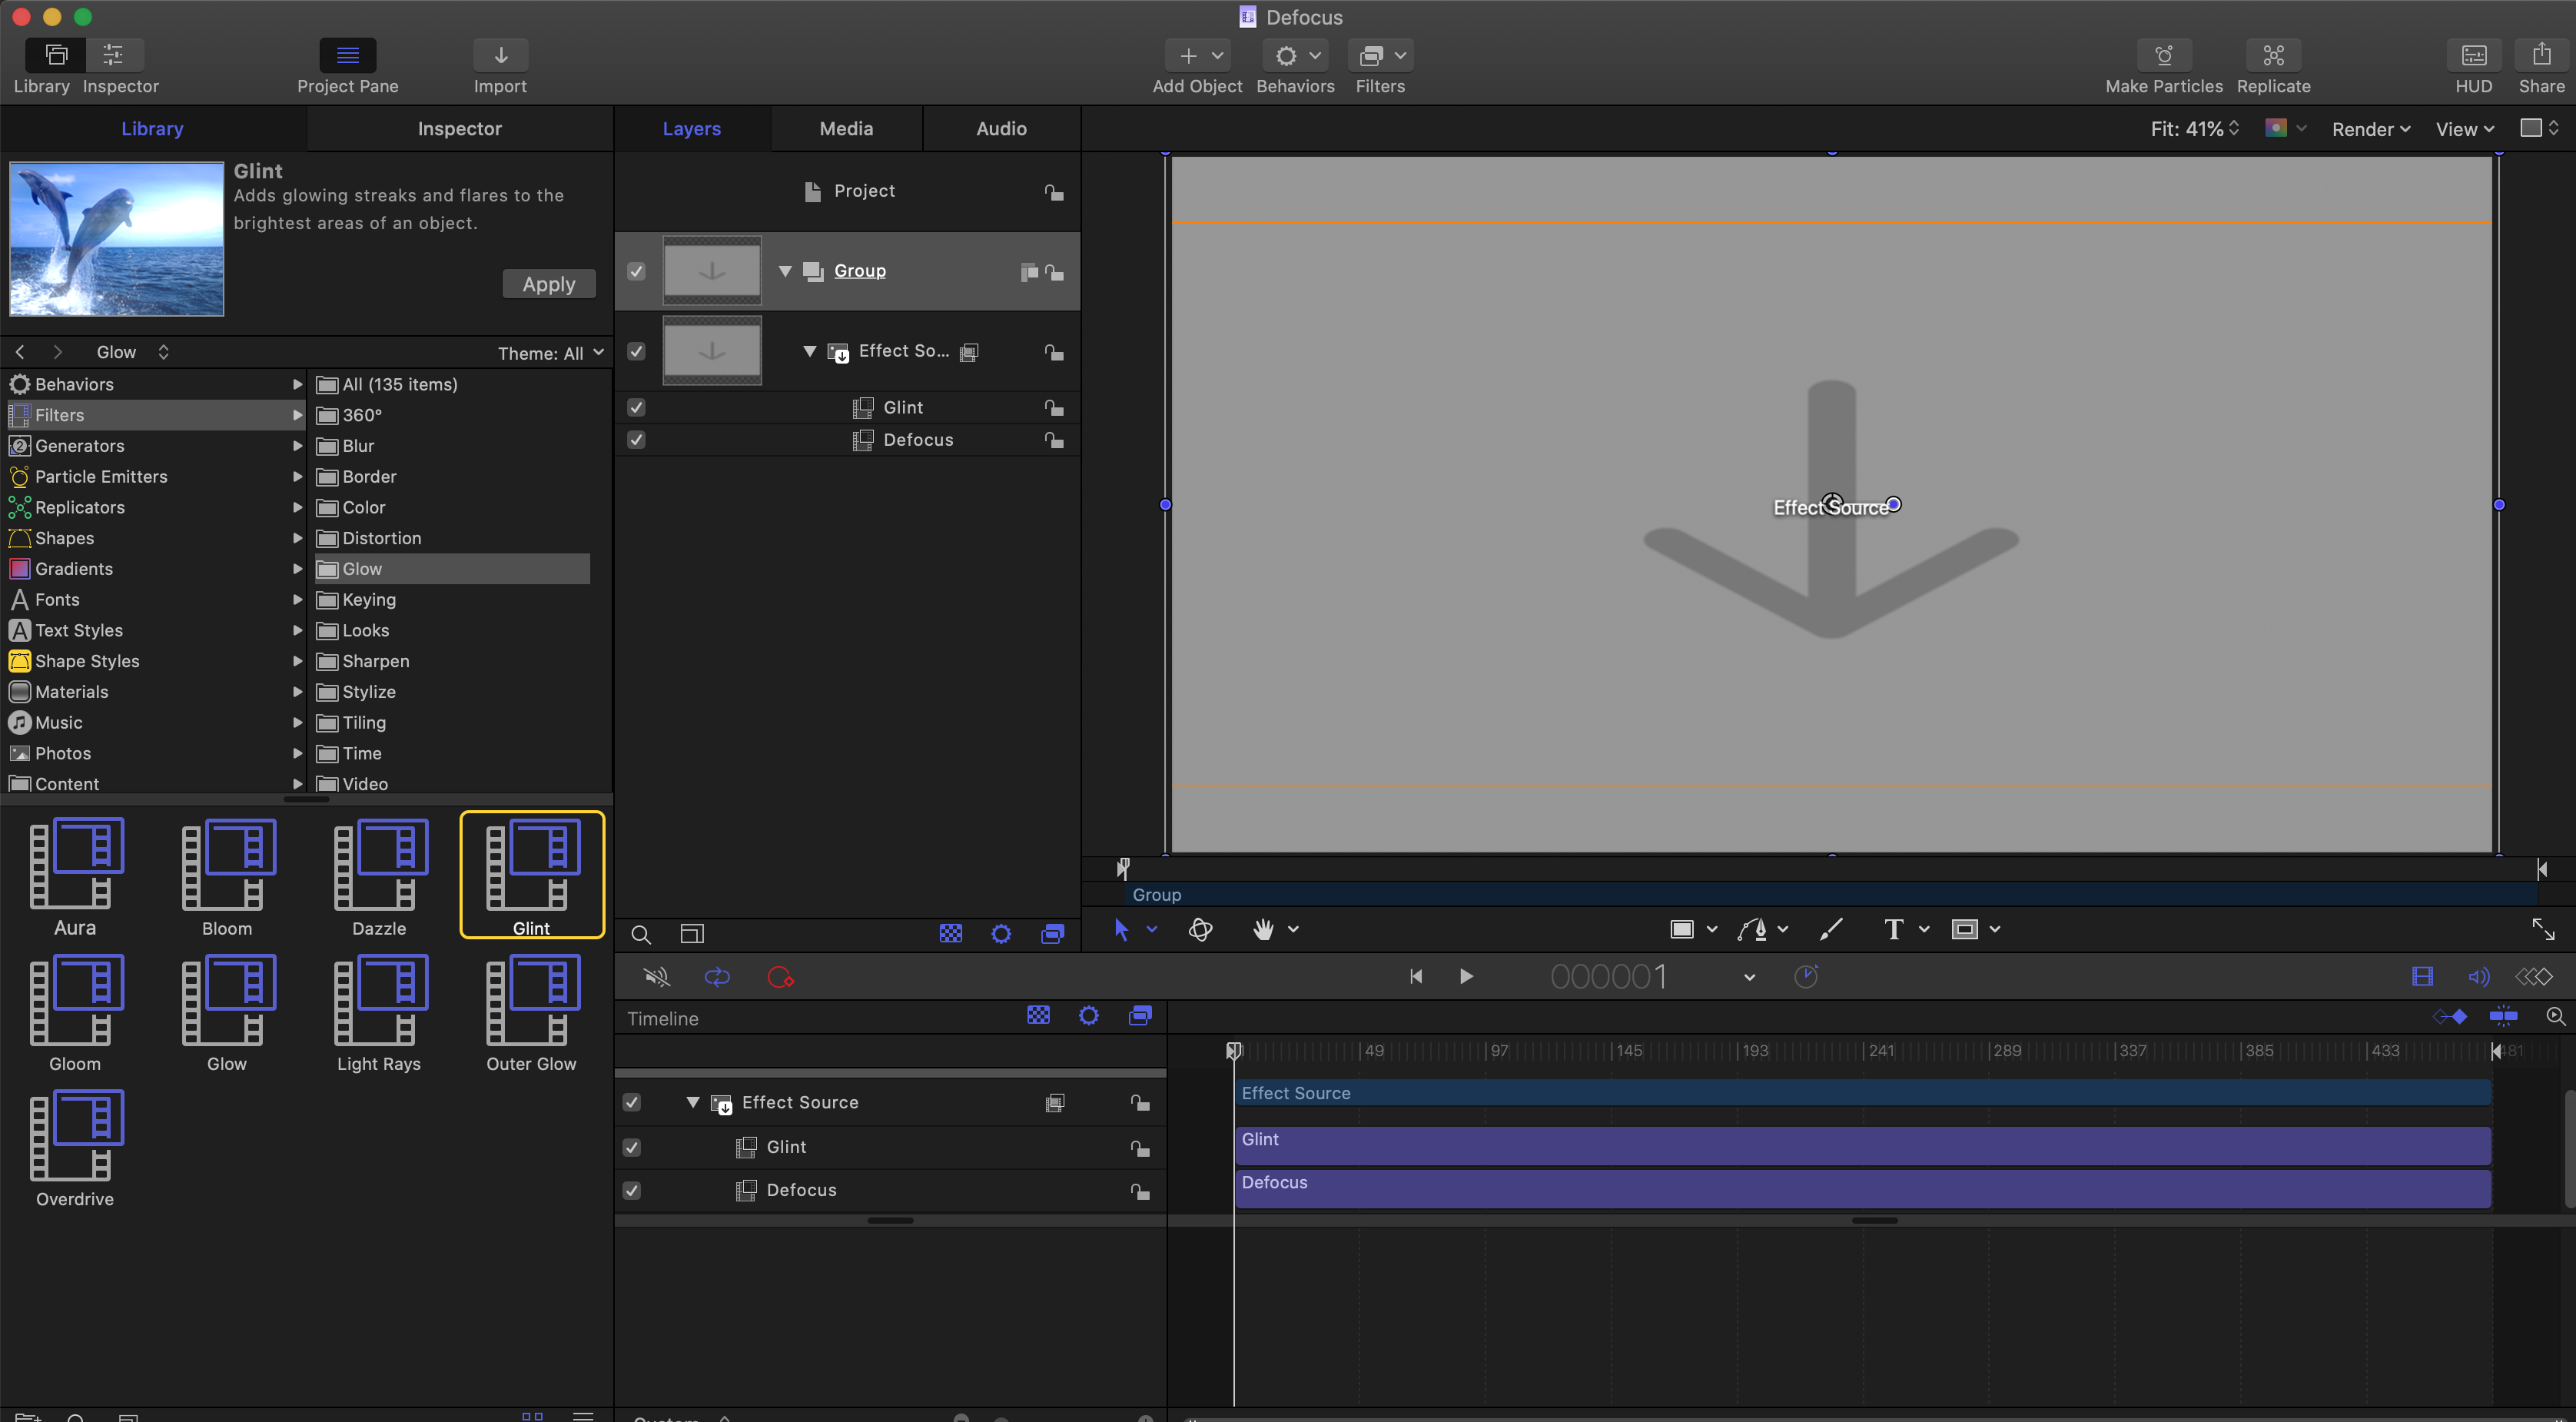Screen dimensions: 2576x1422
Task: Click the Make Particles icon
Action: point(2163,56)
